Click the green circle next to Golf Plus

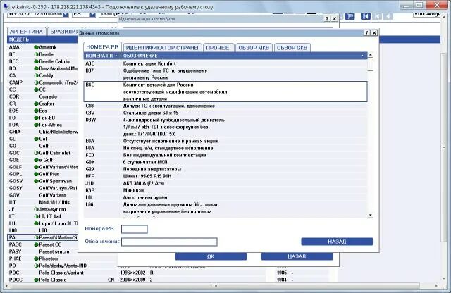coord(36,174)
